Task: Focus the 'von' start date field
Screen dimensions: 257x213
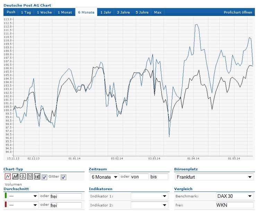Action: (x=140, y=177)
